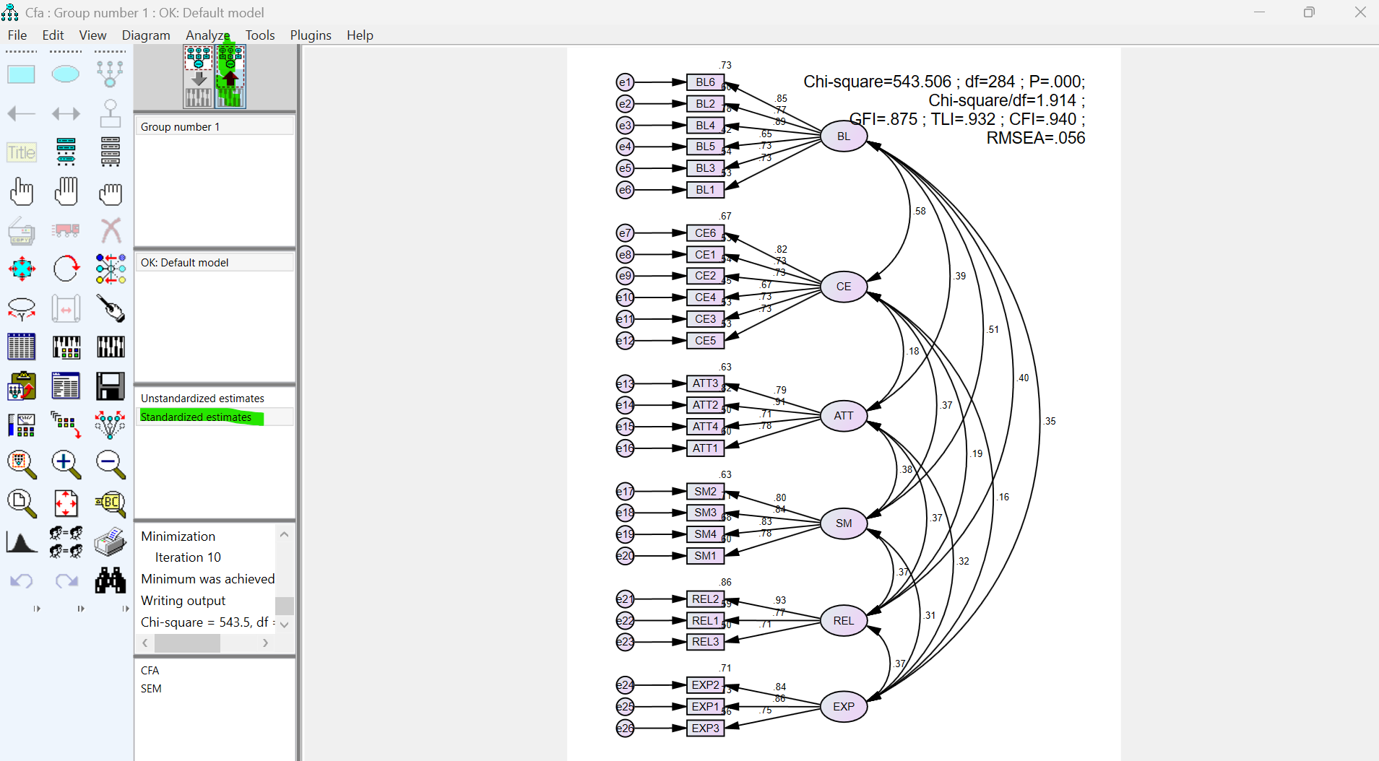Open the View menu

(x=92, y=35)
